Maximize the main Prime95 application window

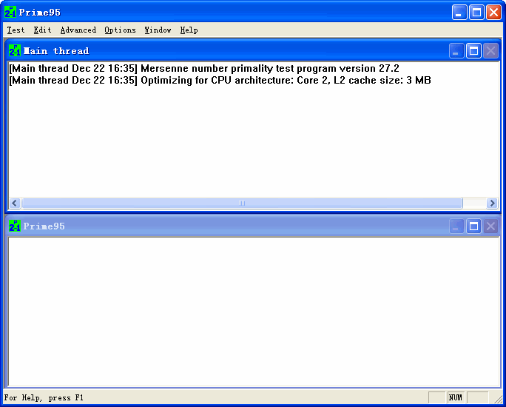pos(477,13)
